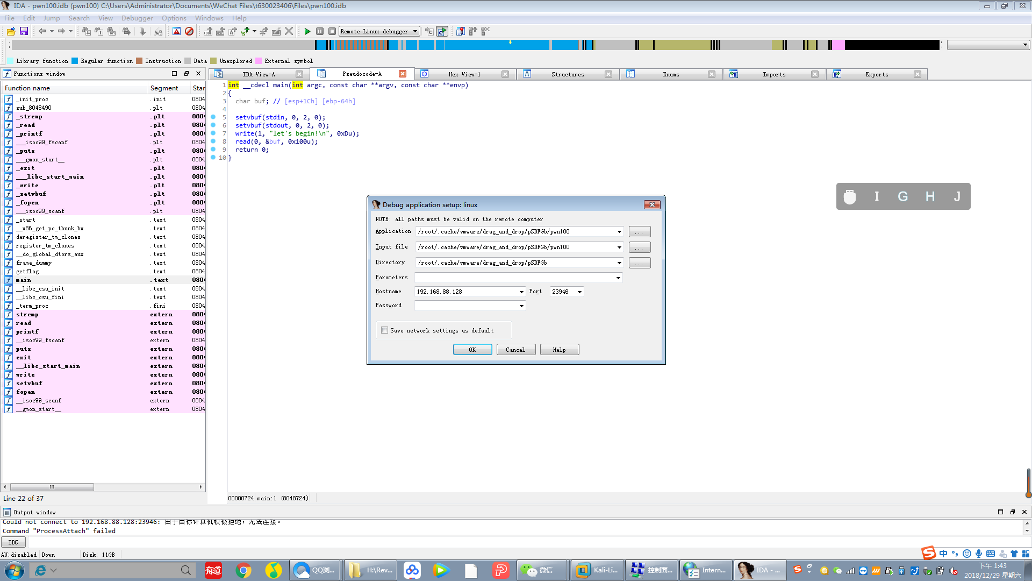The image size is (1032, 581).
Task: Select Remote Linux debugger dropdown
Action: [379, 31]
